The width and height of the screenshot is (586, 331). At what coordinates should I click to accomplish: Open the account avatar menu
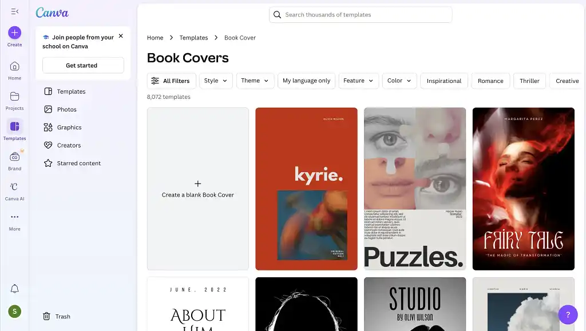pos(15,311)
